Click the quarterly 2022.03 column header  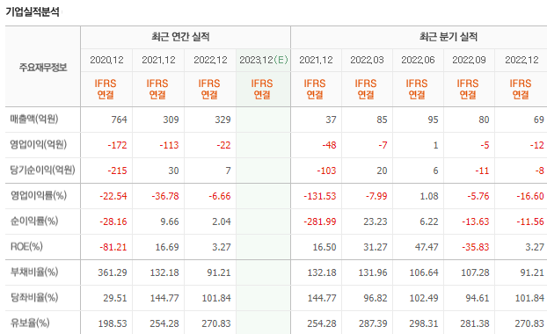[367, 60]
